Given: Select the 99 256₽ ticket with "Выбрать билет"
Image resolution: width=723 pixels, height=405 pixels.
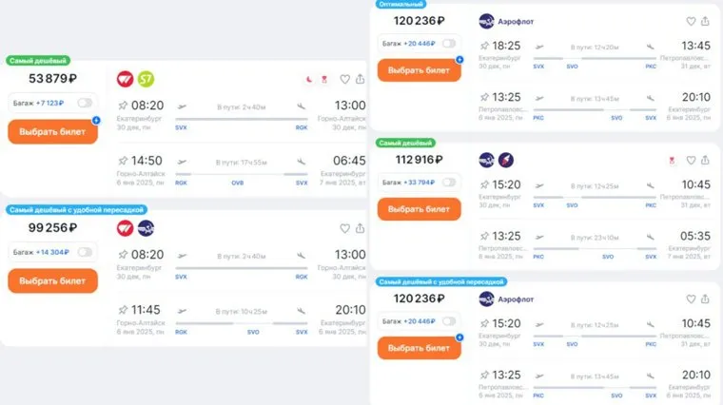Looking at the screenshot, I should [x=53, y=280].
